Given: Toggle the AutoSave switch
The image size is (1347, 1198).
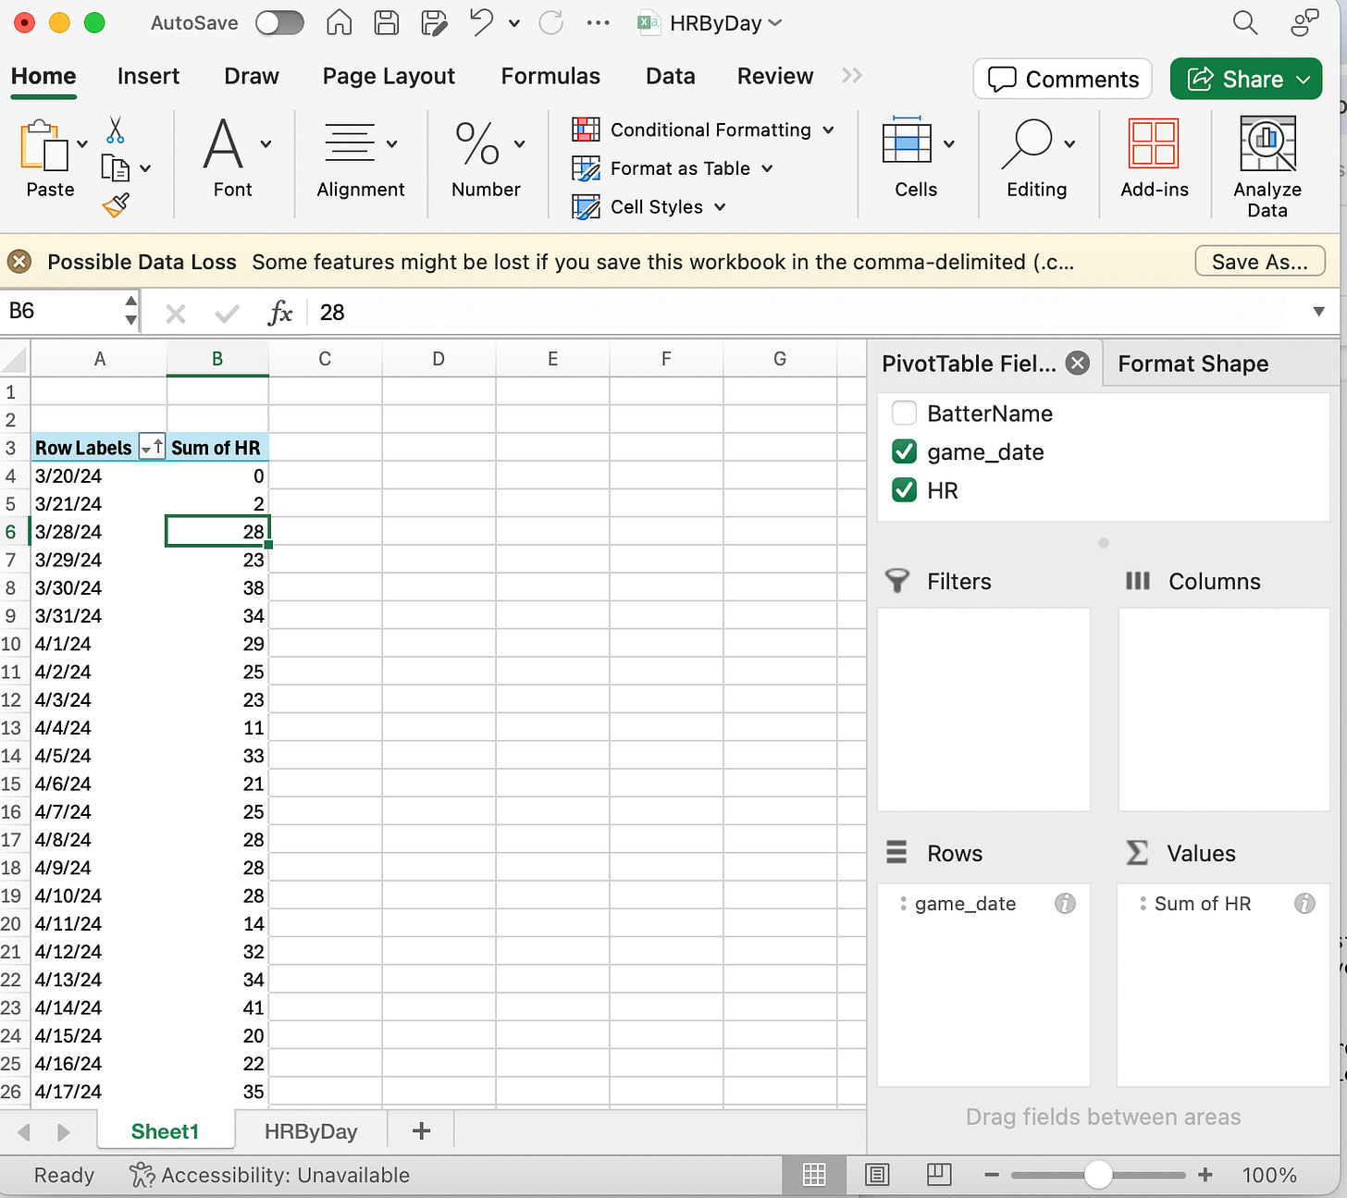Looking at the screenshot, I should (x=279, y=22).
